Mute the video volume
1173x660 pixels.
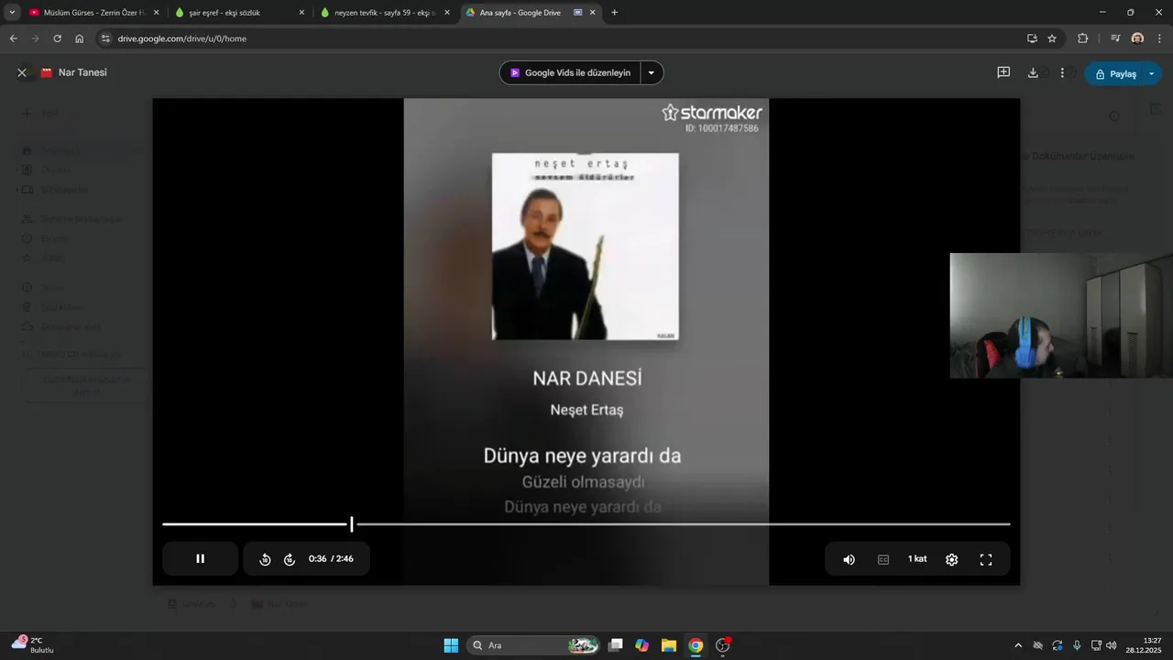pyautogui.click(x=849, y=559)
